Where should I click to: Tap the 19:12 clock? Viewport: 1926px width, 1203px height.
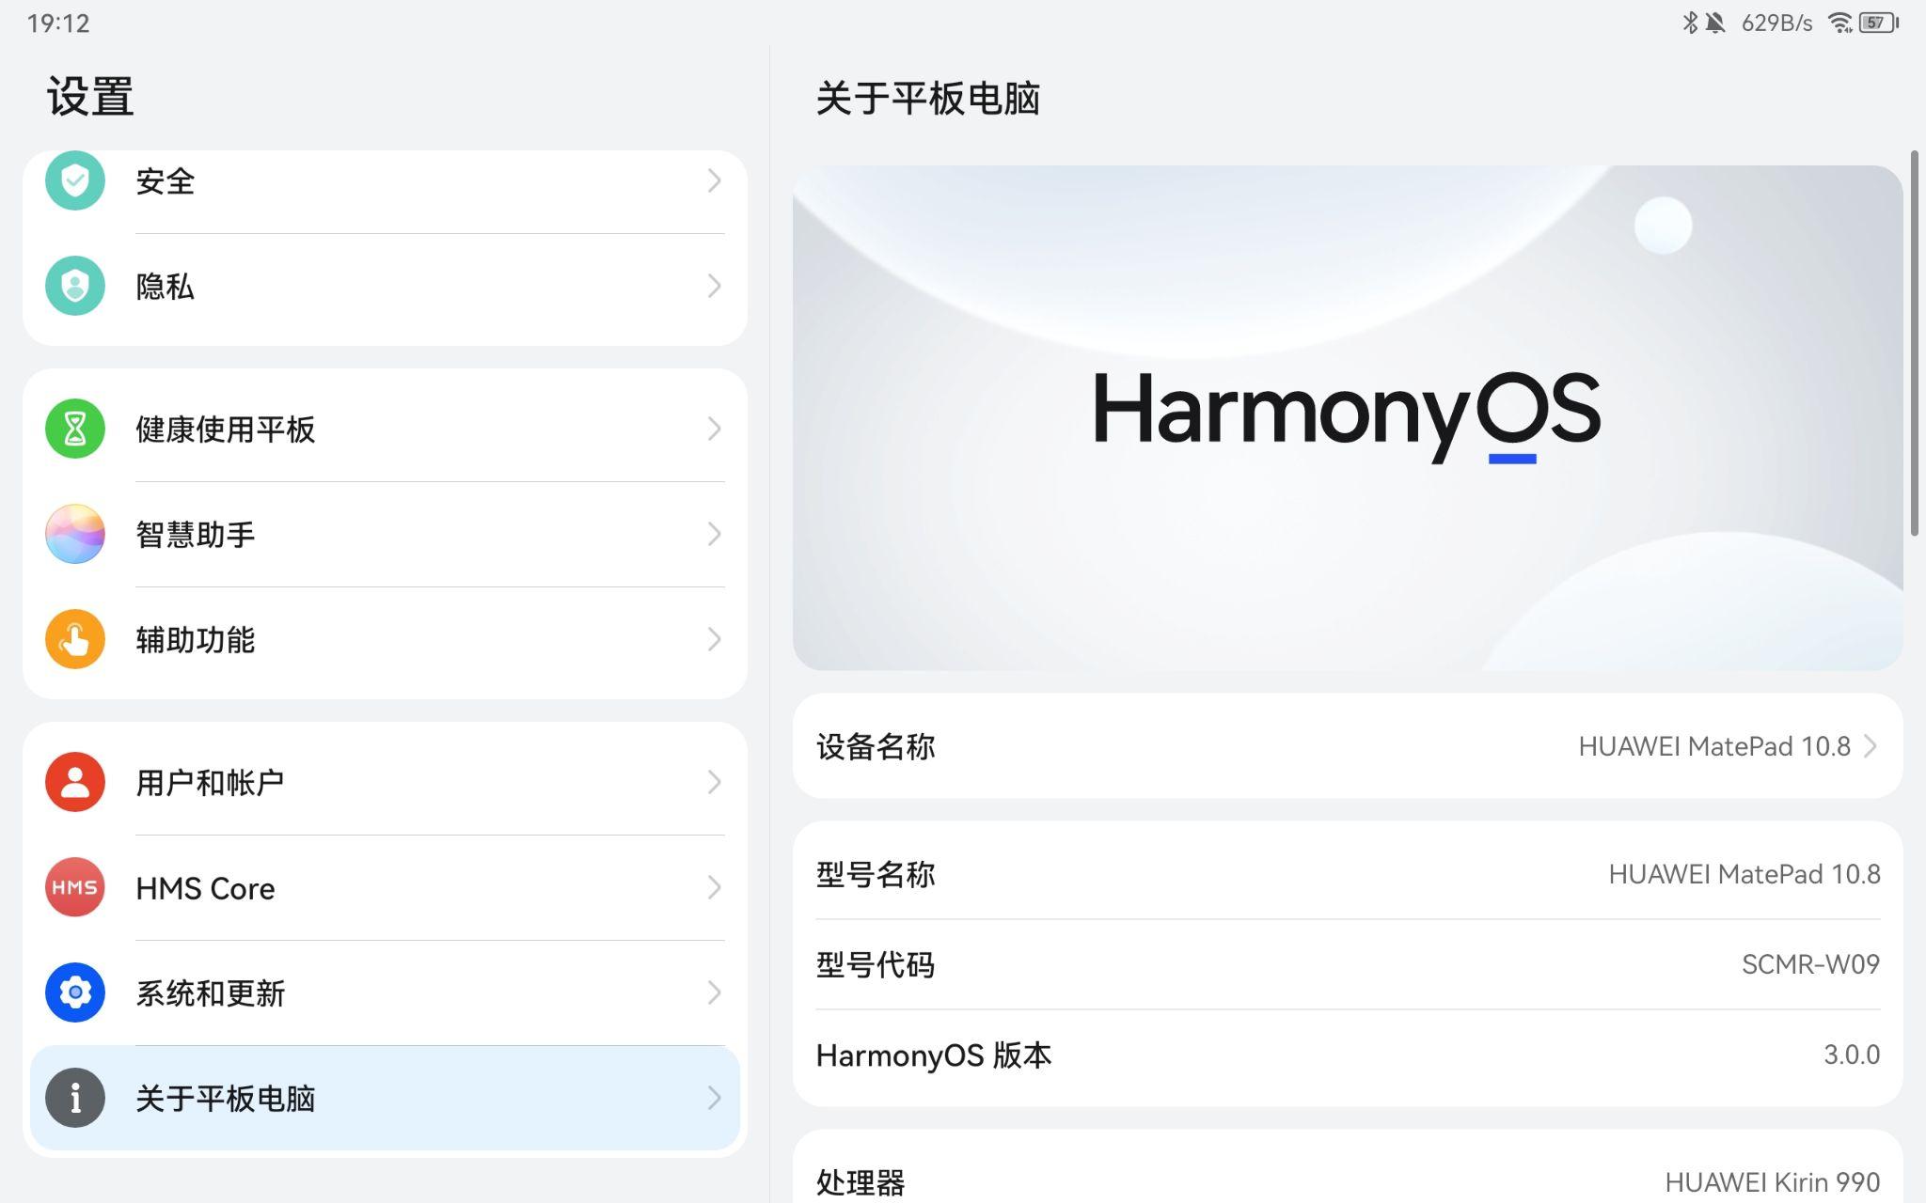click(58, 23)
